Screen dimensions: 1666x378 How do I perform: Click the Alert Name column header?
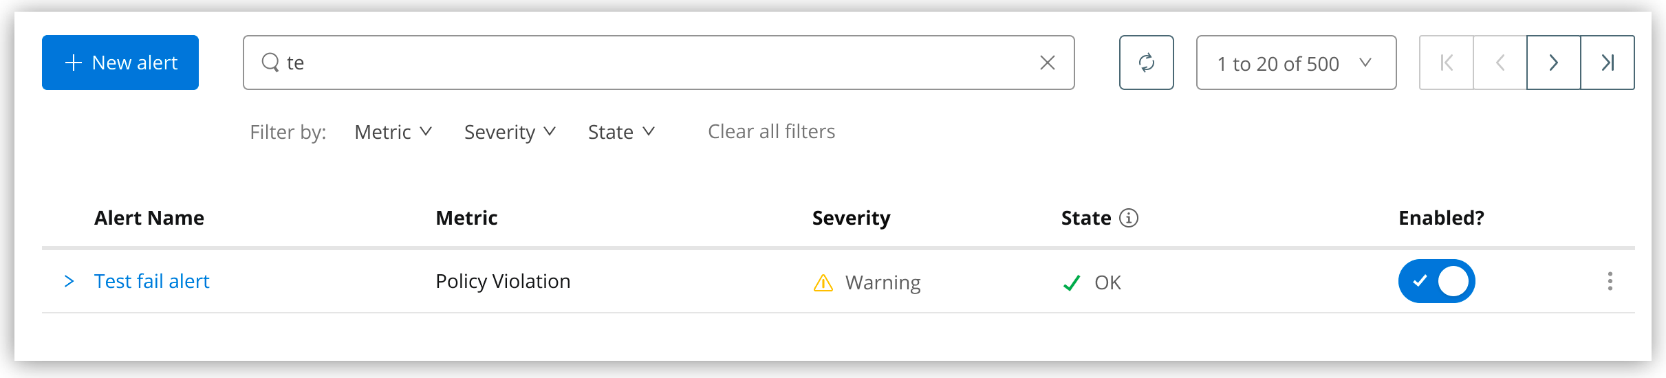149,218
